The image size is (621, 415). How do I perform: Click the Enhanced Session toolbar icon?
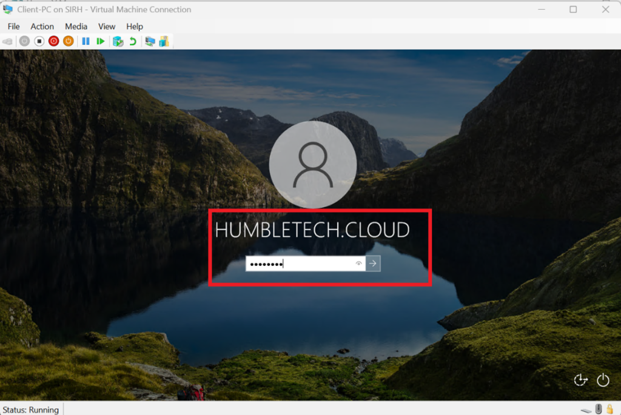pyautogui.click(x=149, y=41)
